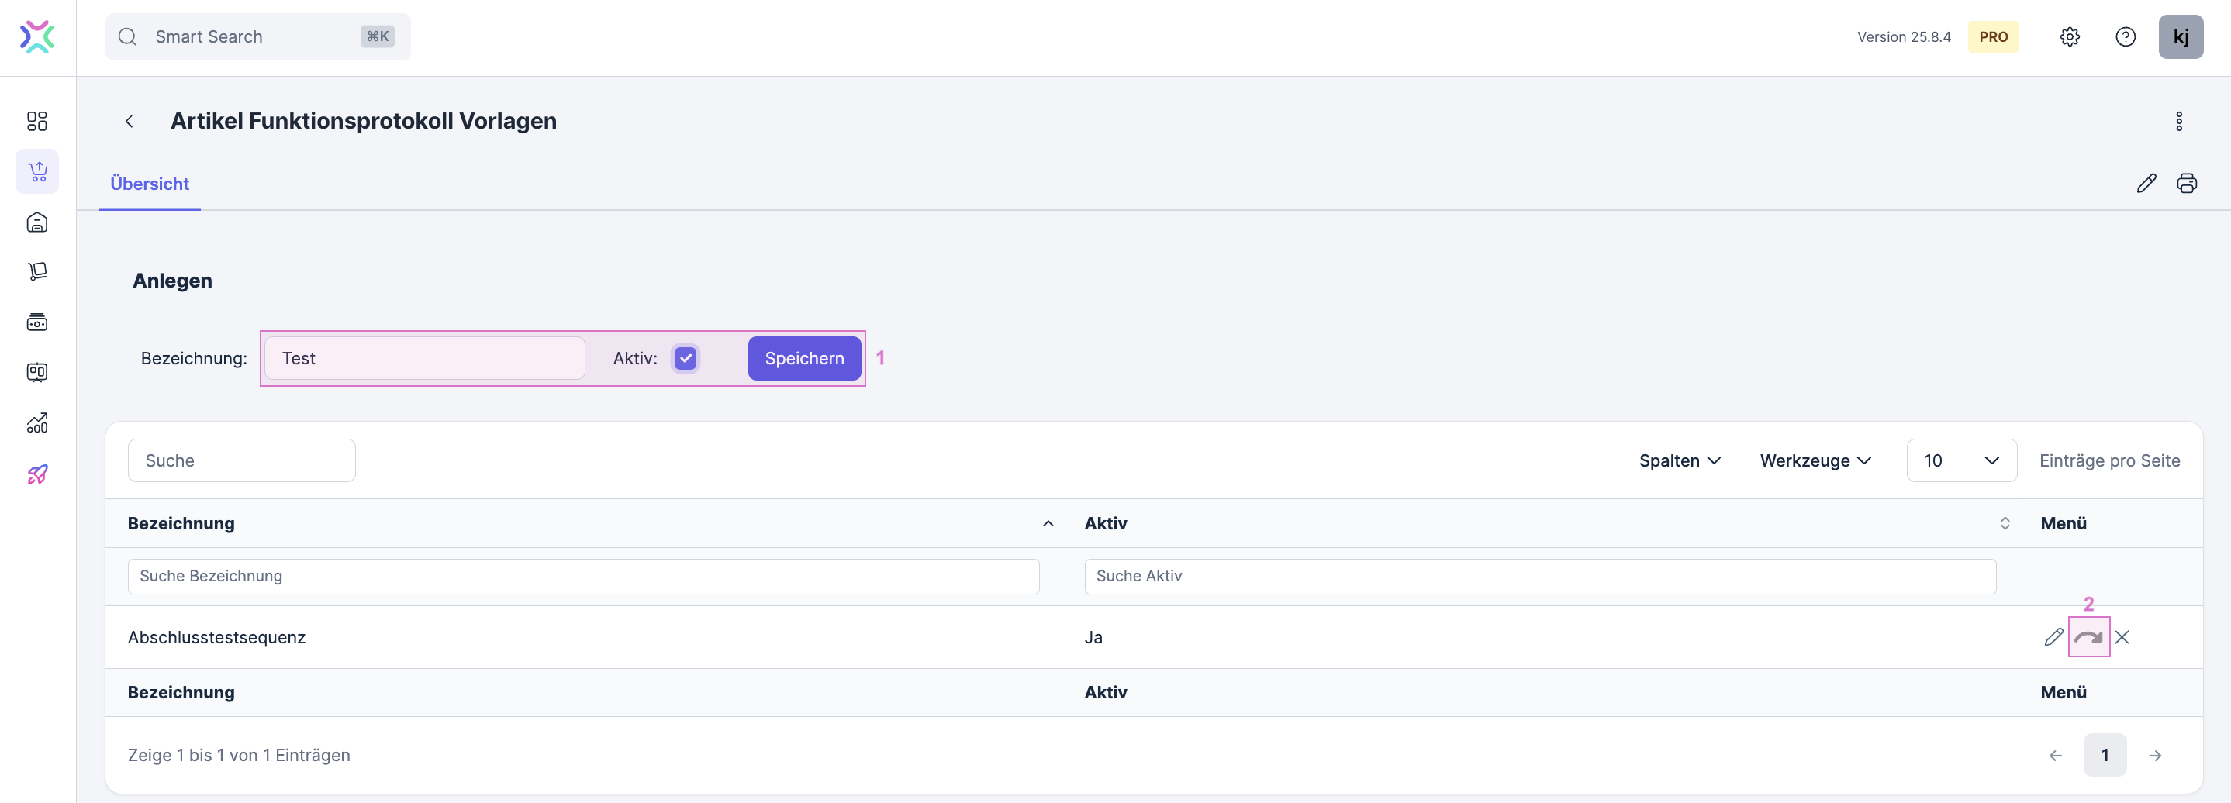2231x803 pixels.
Task: Copy the Abschlusstestsequenz entry via arrow icon
Action: pyautogui.click(x=2088, y=637)
